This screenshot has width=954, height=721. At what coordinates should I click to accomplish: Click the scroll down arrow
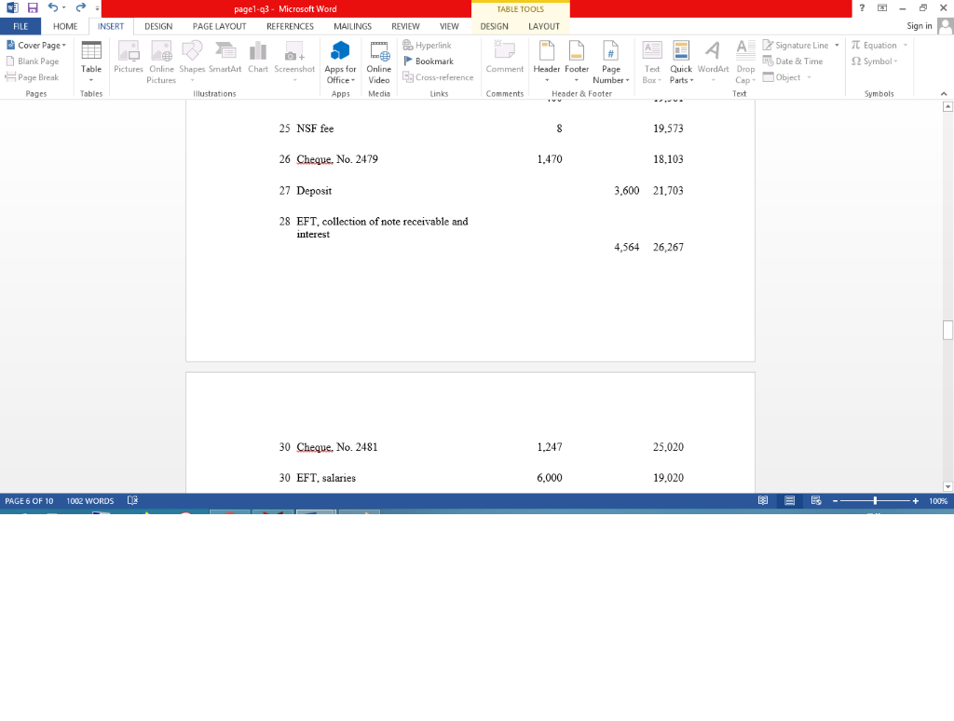click(x=947, y=487)
